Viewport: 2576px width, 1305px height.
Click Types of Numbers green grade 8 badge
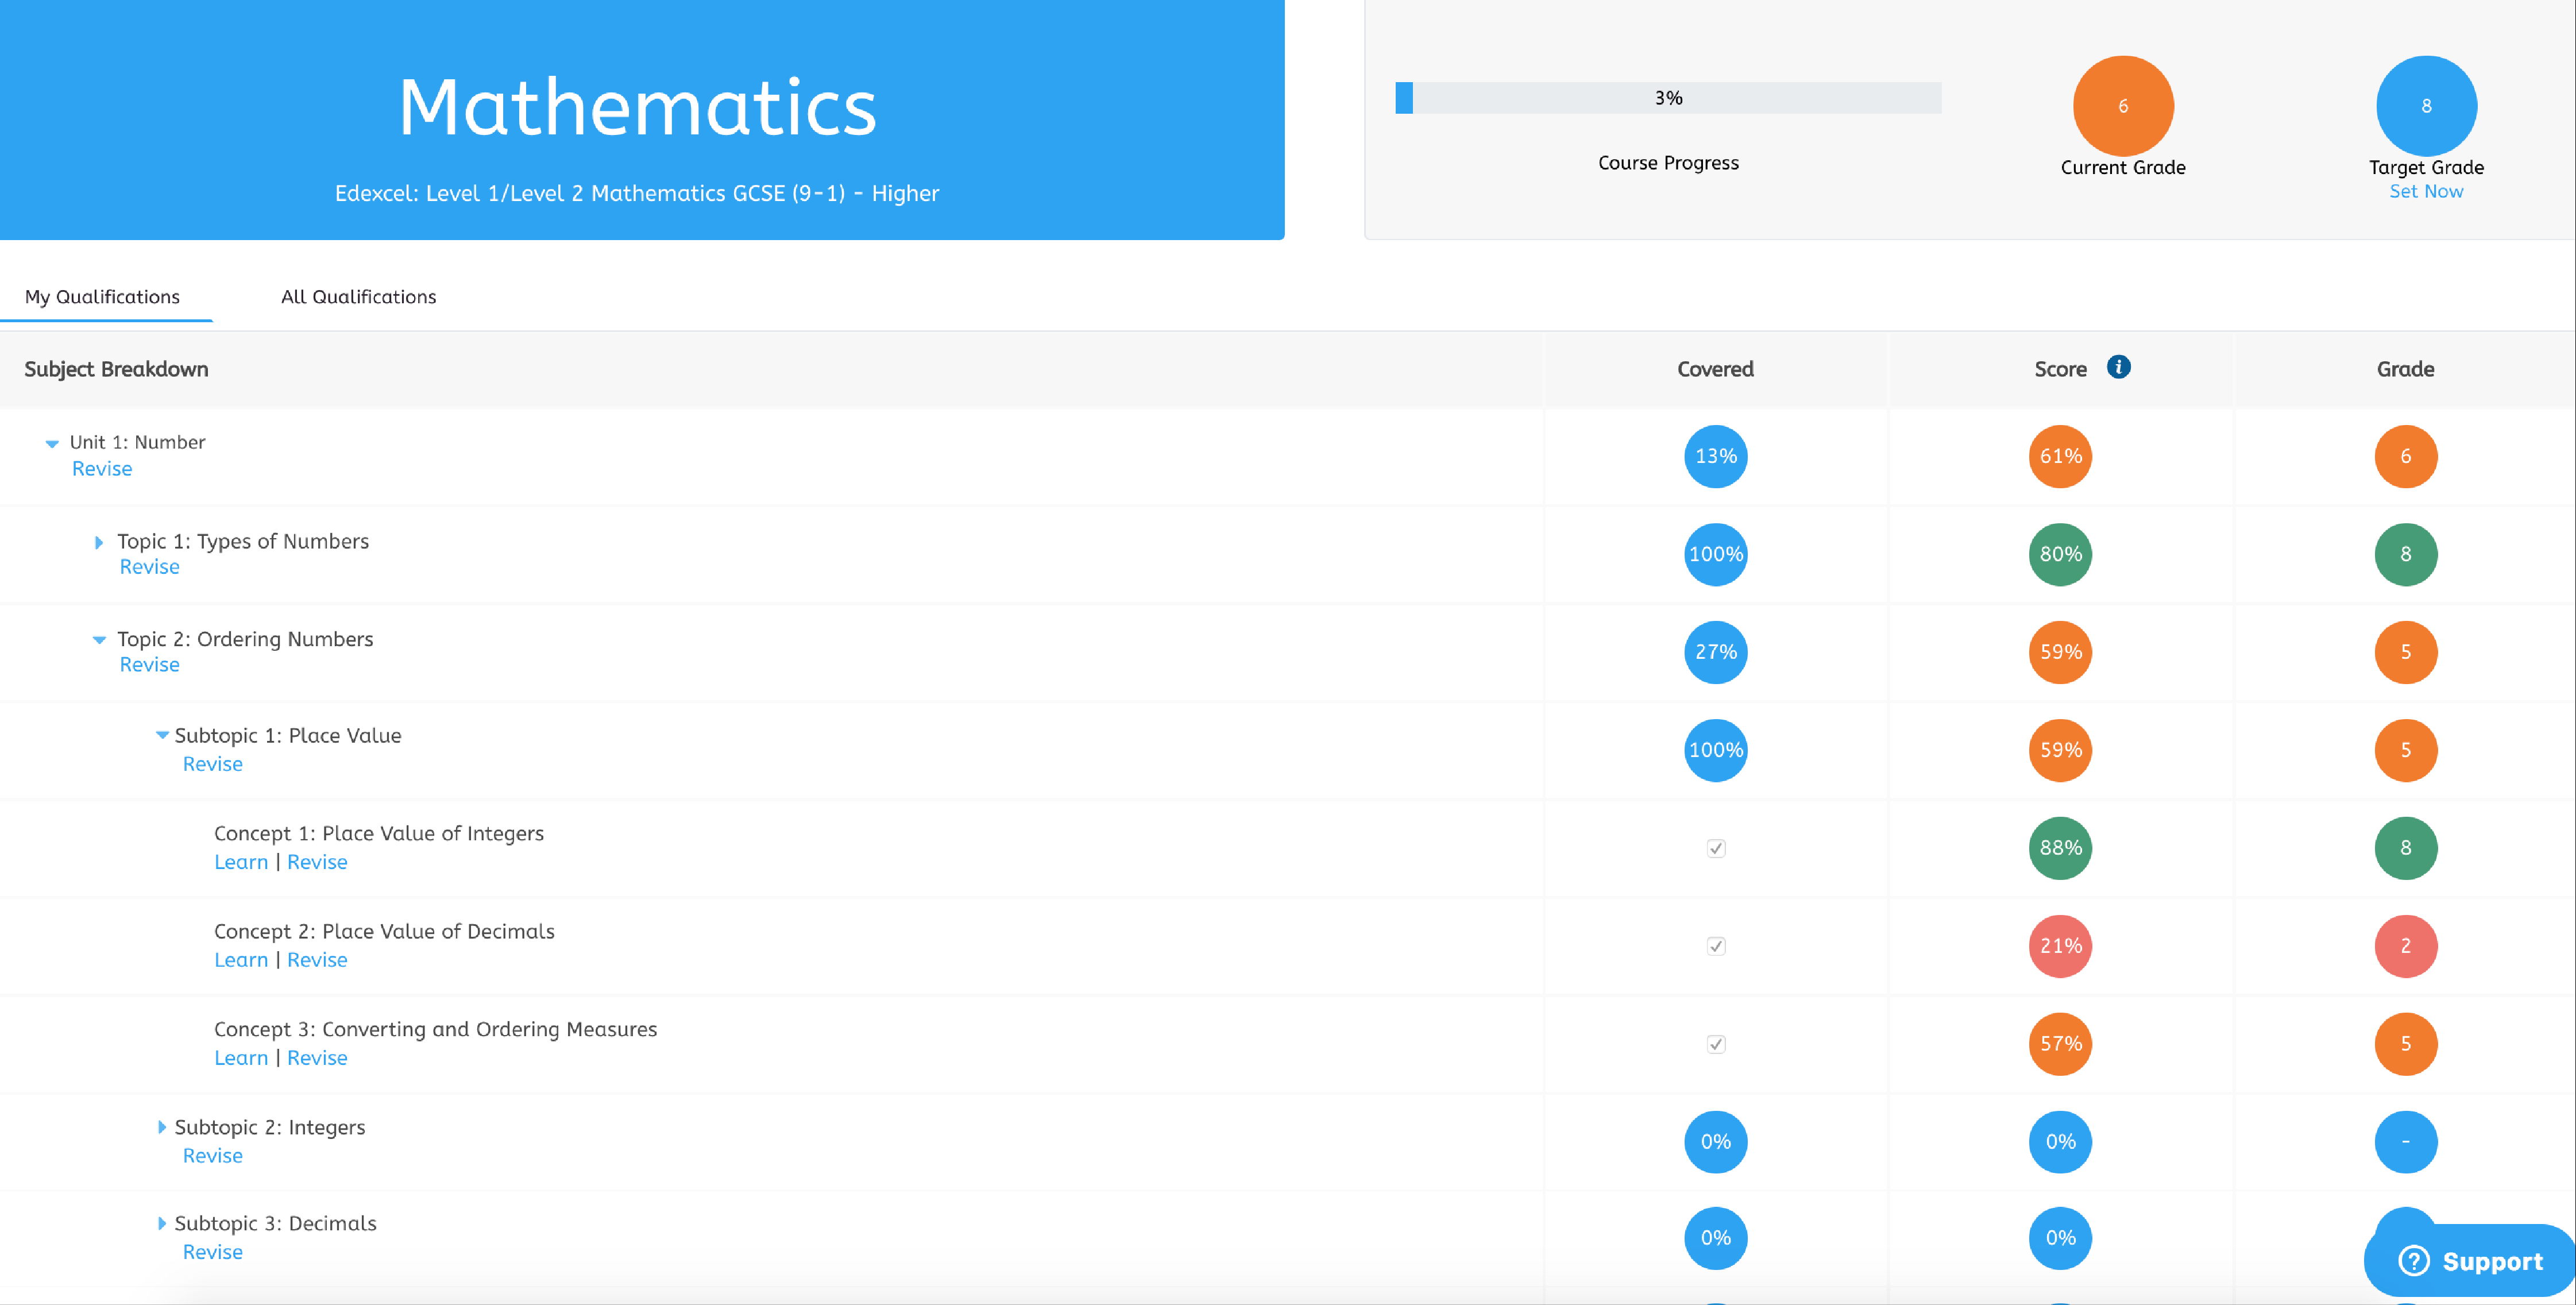pos(2405,554)
